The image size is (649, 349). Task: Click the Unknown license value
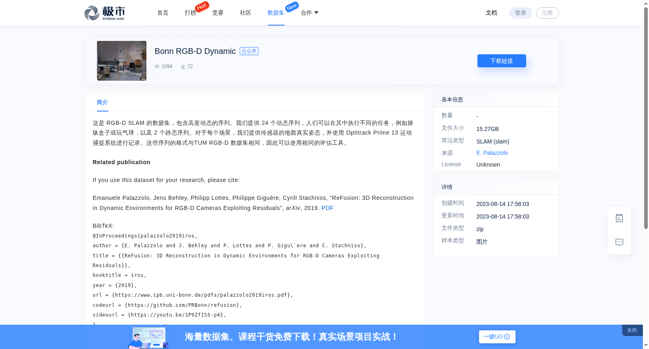click(488, 165)
